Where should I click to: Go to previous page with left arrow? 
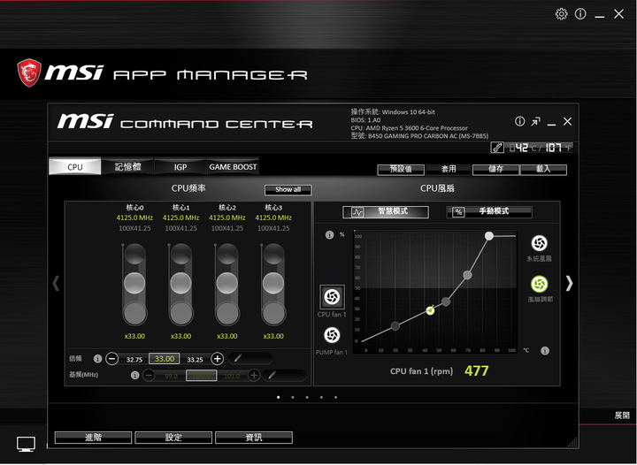coord(56,283)
